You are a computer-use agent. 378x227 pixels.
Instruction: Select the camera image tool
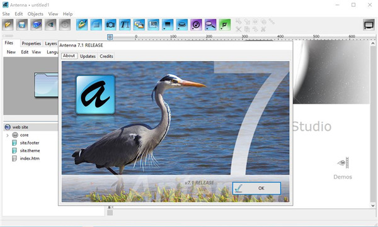(x=110, y=25)
